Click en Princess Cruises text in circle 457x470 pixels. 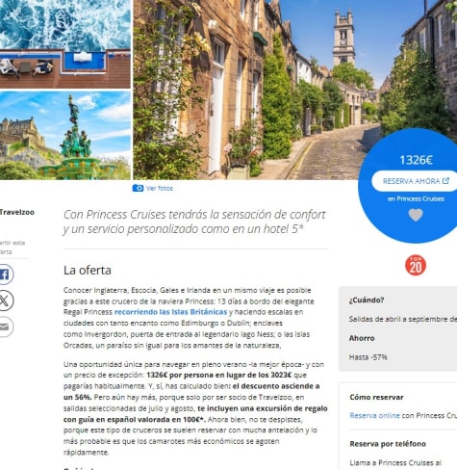(416, 199)
